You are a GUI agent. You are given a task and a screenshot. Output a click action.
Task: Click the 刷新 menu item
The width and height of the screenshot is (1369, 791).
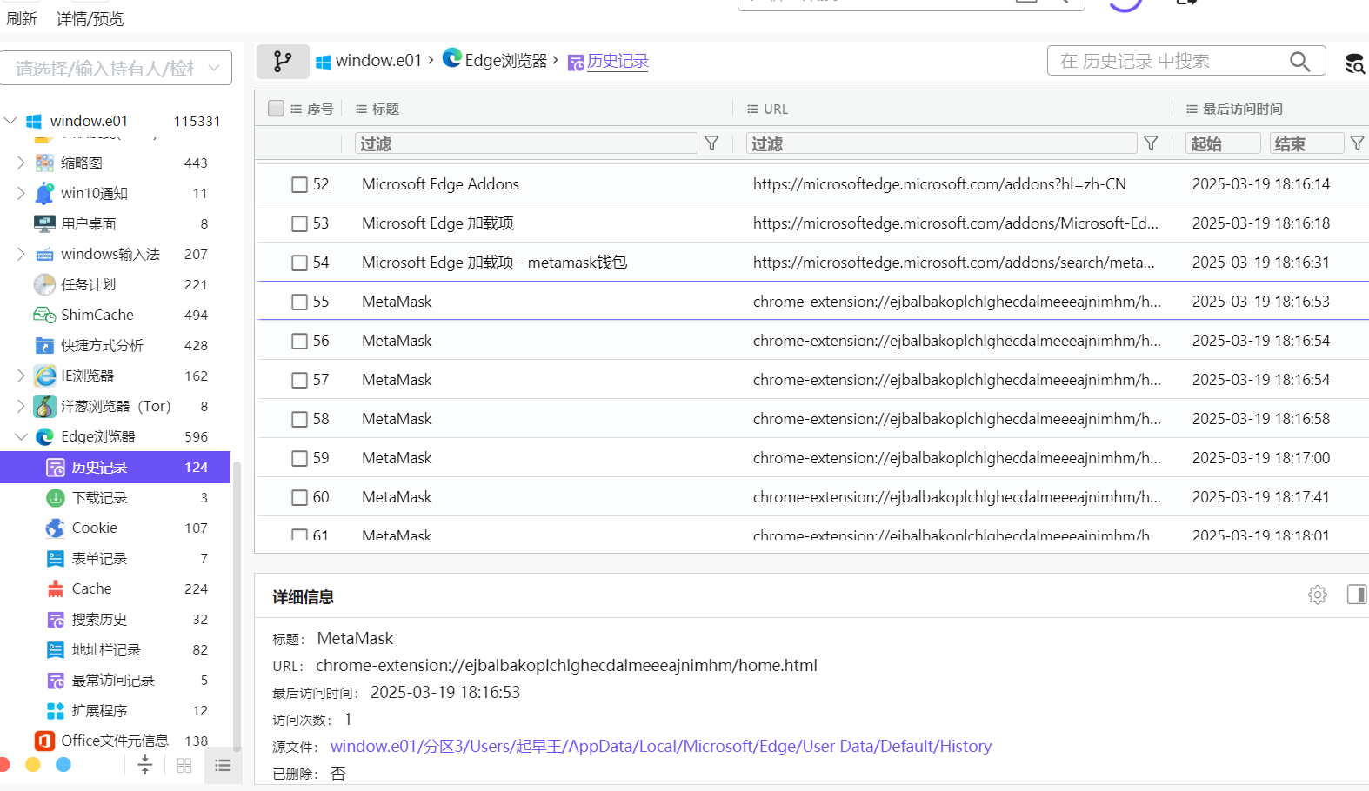pos(22,18)
